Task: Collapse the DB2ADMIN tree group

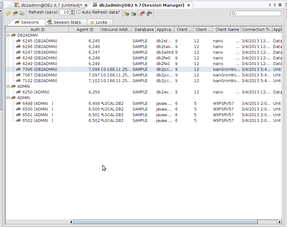Action: [8, 35]
